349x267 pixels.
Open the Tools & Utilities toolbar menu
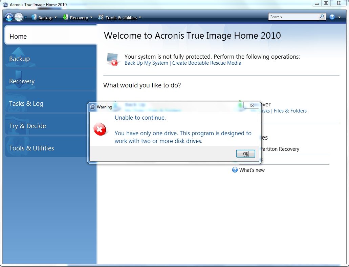click(123, 18)
